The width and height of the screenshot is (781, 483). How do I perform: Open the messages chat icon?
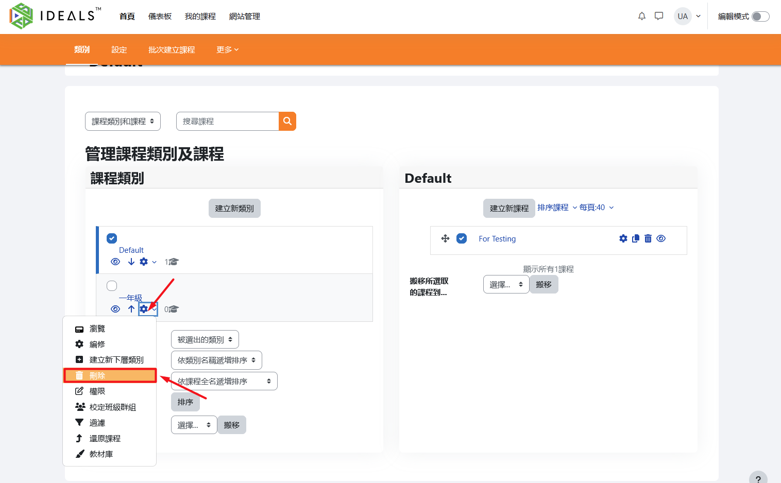(659, 16)
